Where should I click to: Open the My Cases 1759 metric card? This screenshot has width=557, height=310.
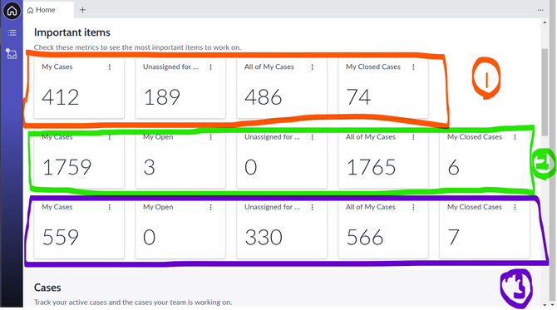pyautogui.click(x=79, y=158)
